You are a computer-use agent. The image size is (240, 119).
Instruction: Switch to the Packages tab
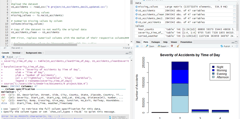pyautogui.click(x=156, y=42)
